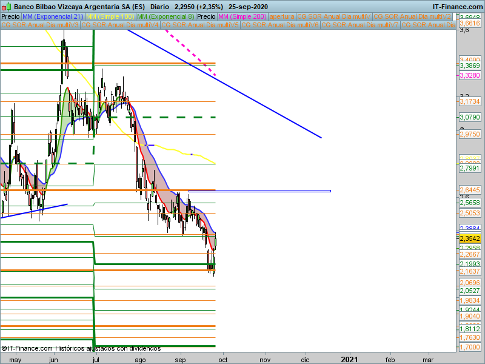Open CG SOR Anual Dia multiV4 label
This screenshot has width=485, height=364.
point(120,25)
